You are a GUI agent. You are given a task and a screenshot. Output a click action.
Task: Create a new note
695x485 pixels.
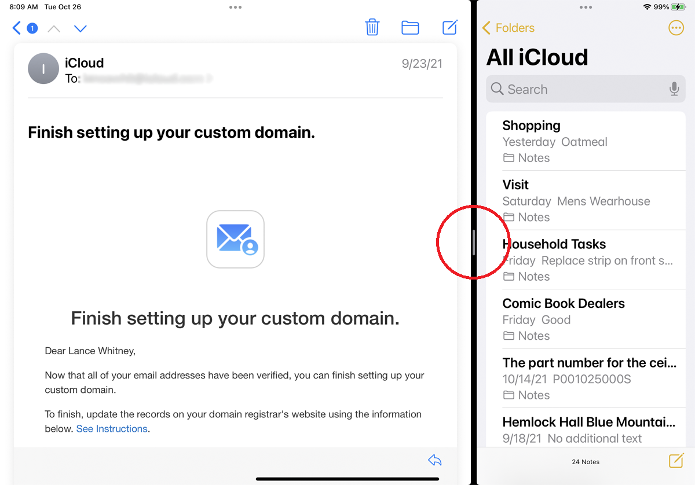[676, 461]
